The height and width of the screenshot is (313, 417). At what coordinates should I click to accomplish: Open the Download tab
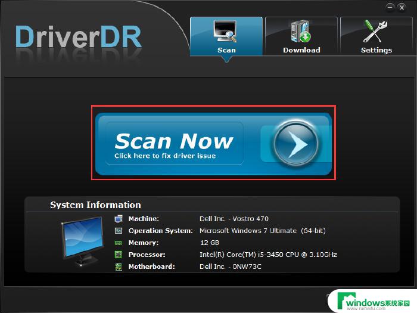(x=301, y=36)
